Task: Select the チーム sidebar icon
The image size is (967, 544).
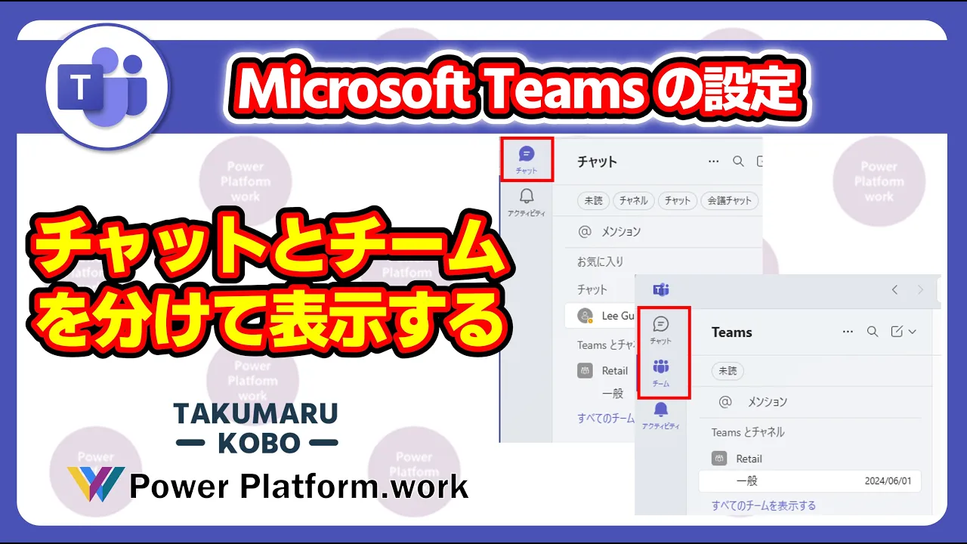Action: (x=660, y=372)
